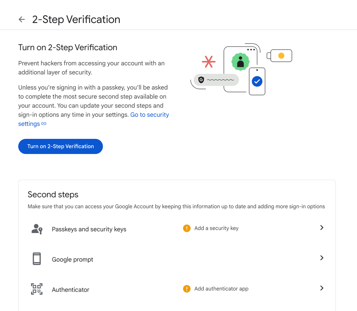The height and width of the screenshot is (311, 357).
Task: Click the orange warning badge beside 'Add a security key'
Action: pos(186,228)
